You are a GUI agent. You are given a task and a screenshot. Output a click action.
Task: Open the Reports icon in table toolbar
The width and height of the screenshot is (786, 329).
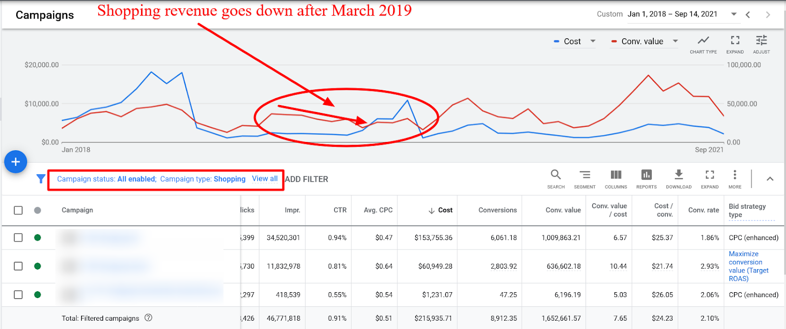(646, 175)
